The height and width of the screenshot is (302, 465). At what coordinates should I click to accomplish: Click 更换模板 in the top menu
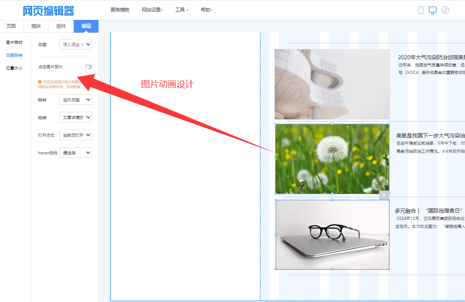120,10
